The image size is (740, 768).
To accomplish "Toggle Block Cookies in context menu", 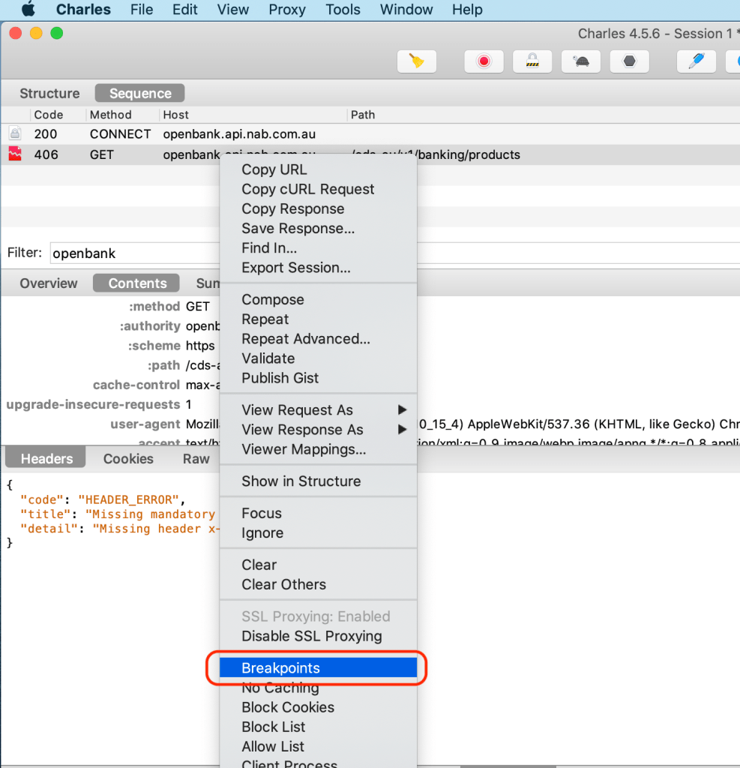I will (287, 707).
